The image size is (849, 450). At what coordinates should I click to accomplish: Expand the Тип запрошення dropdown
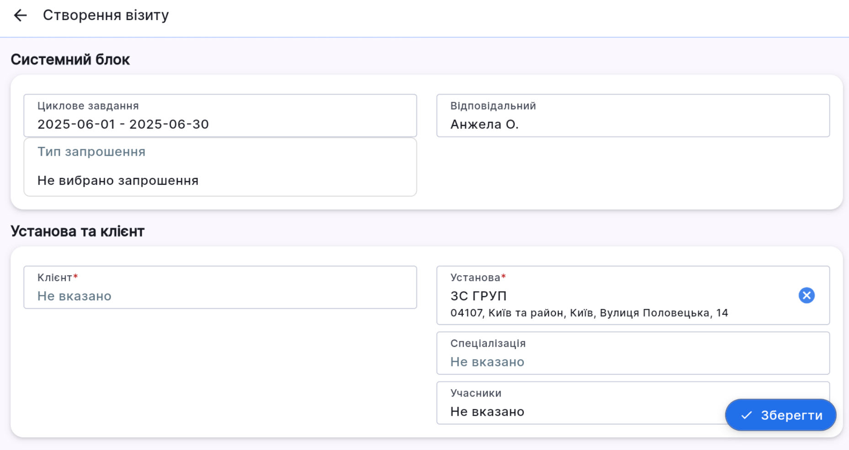[220, 167]
